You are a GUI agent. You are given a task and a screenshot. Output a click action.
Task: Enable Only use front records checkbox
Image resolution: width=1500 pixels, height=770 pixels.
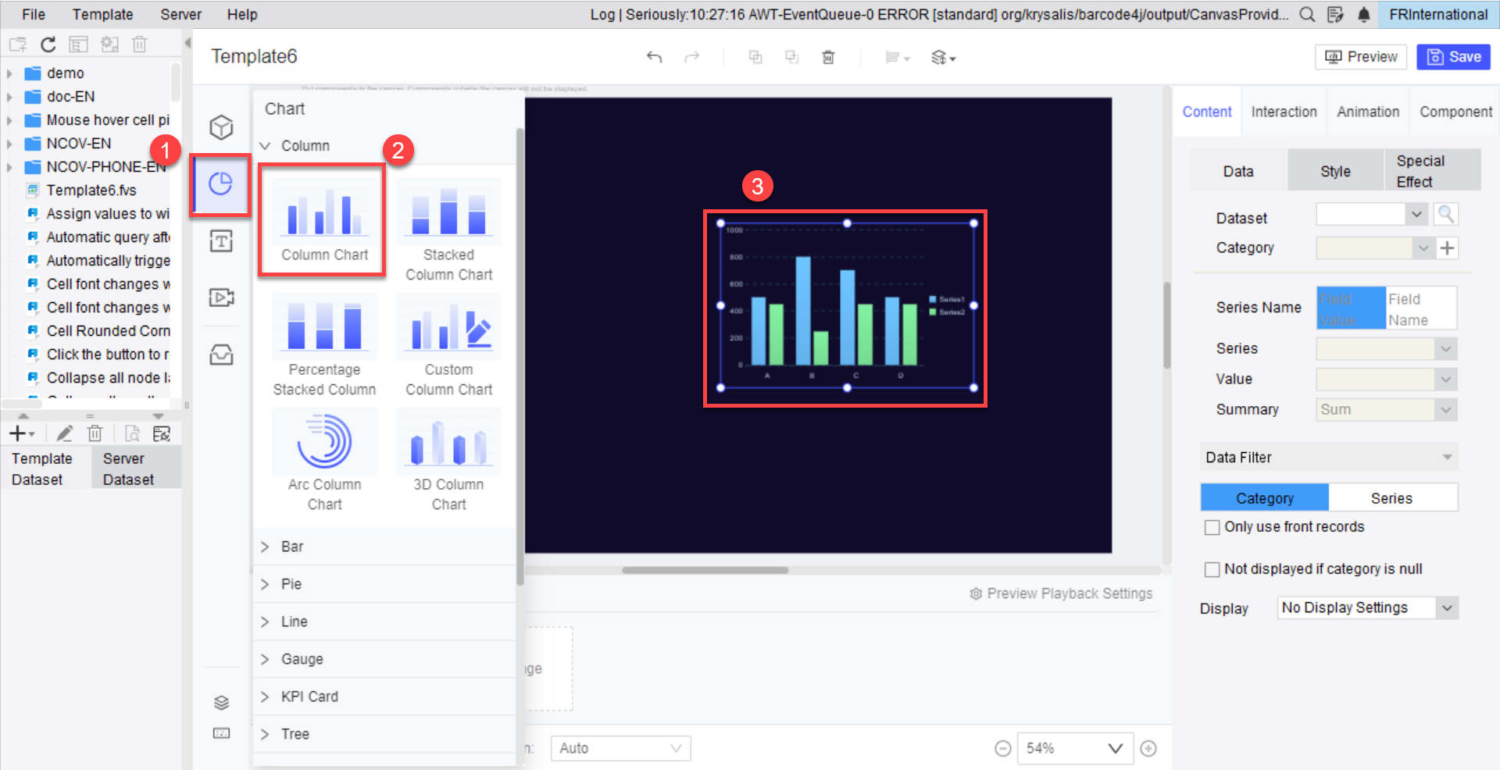coord(1212,528)
